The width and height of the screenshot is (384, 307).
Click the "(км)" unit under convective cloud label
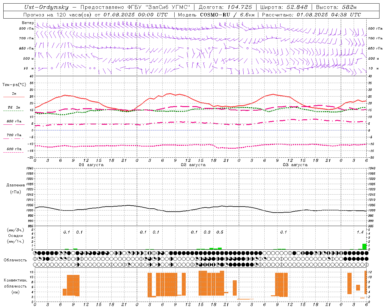(x=15, y=292)
